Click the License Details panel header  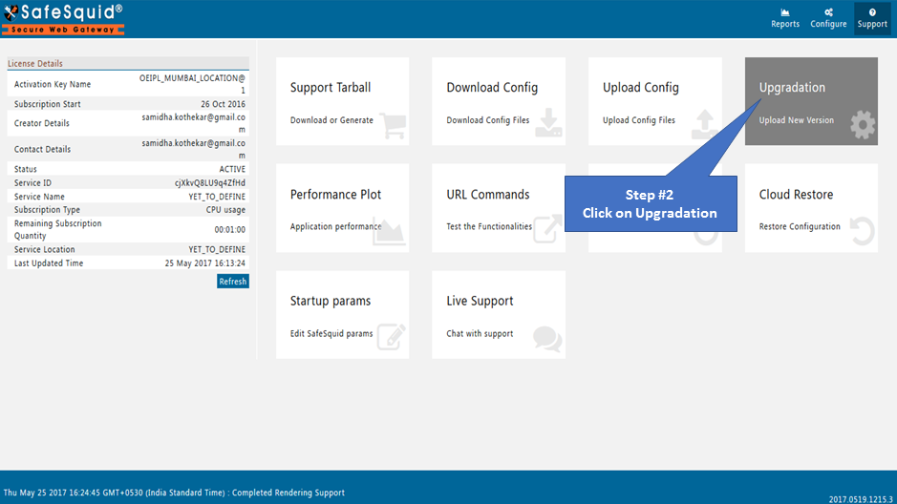[x=128, y=63]
